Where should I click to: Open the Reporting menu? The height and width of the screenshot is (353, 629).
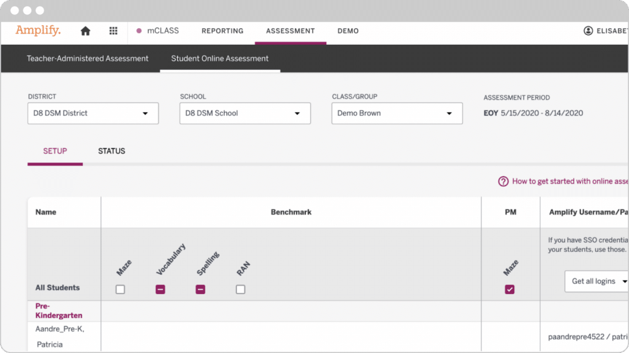click(222, 31)
